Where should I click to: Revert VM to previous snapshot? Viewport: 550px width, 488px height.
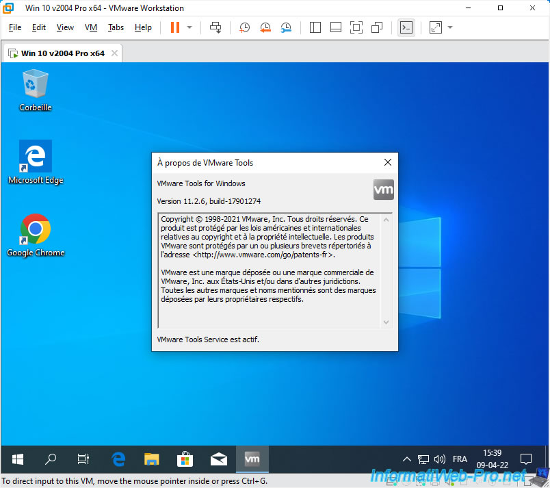coord(265,27)
